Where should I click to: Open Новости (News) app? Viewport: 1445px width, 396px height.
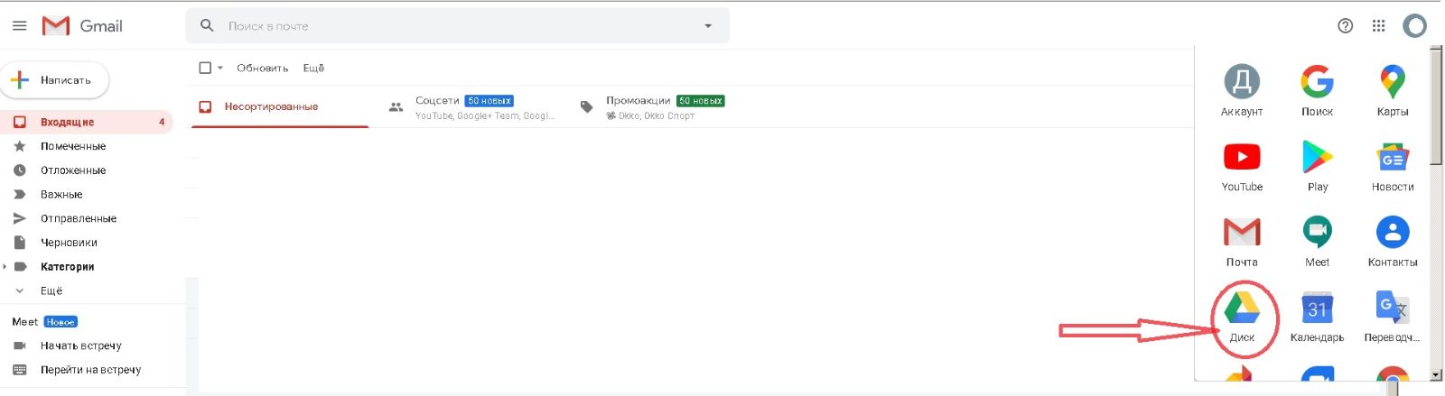(1392, 166)
